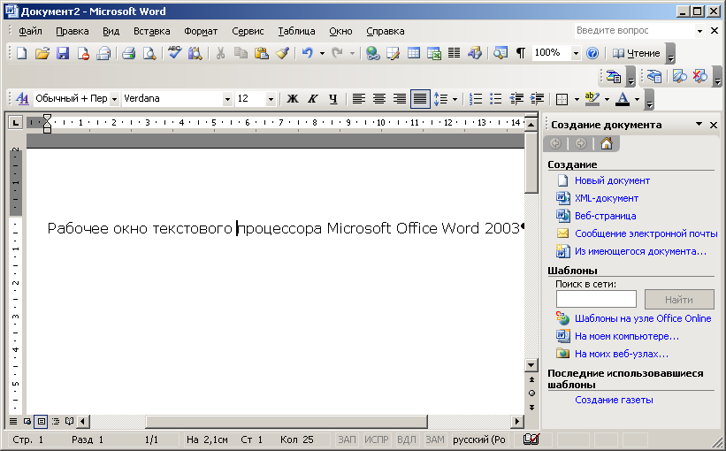Open the Вставка menu
Viewport: 726px width, 451px height.
click(x=151, y=31)
